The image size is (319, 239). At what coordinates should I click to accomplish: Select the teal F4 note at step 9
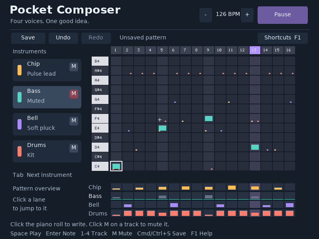[209, 118]
